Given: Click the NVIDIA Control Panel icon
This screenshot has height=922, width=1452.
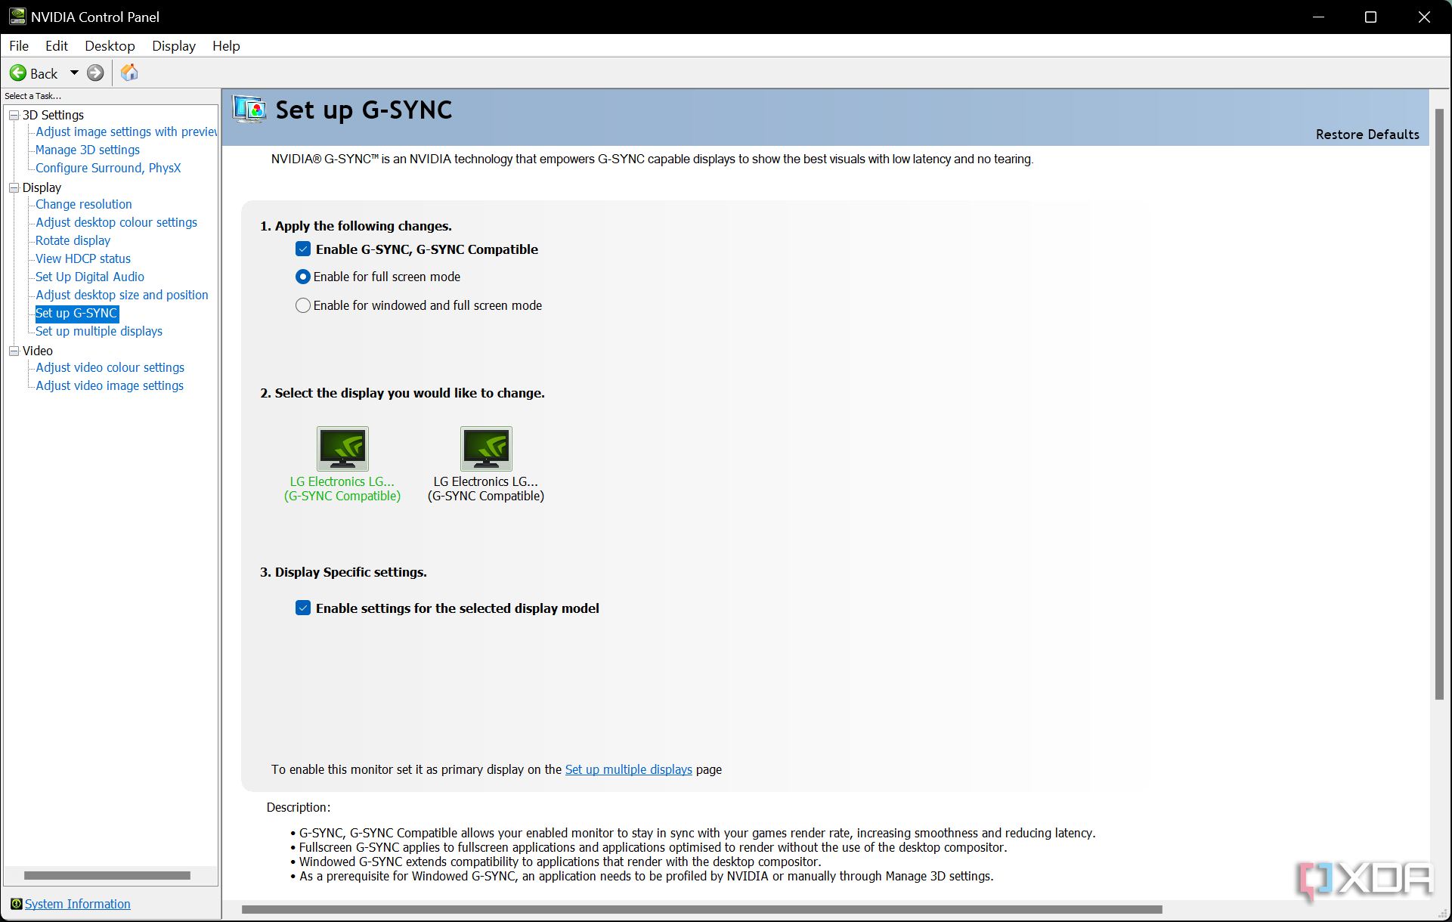Looking at the screenshot, I should pyautogui.click(x=16, y=16).
